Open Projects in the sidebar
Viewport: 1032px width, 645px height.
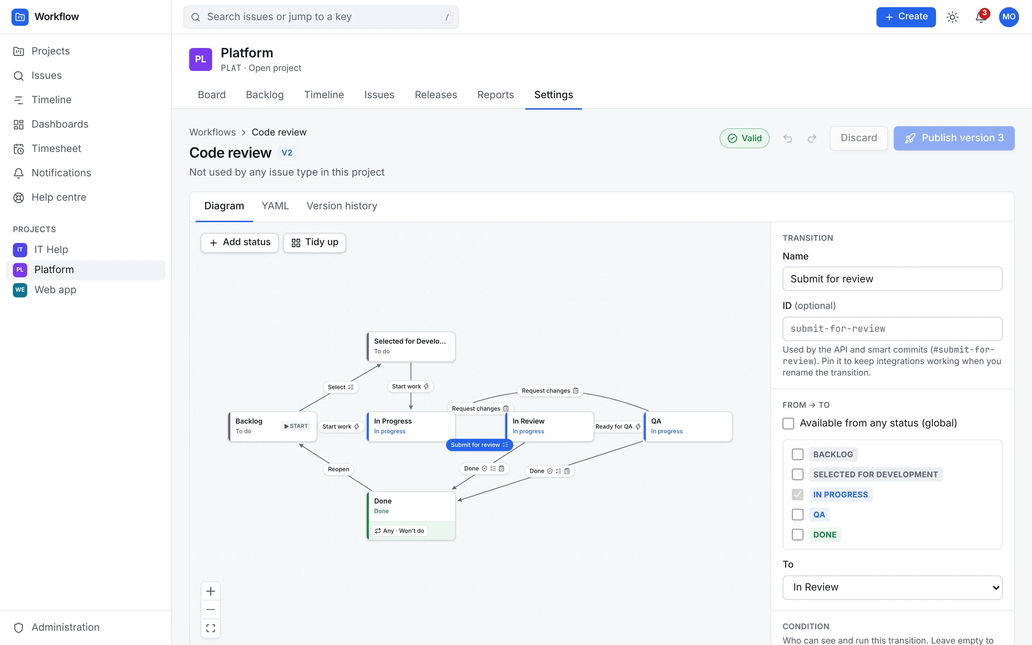(x=86, y=51)
